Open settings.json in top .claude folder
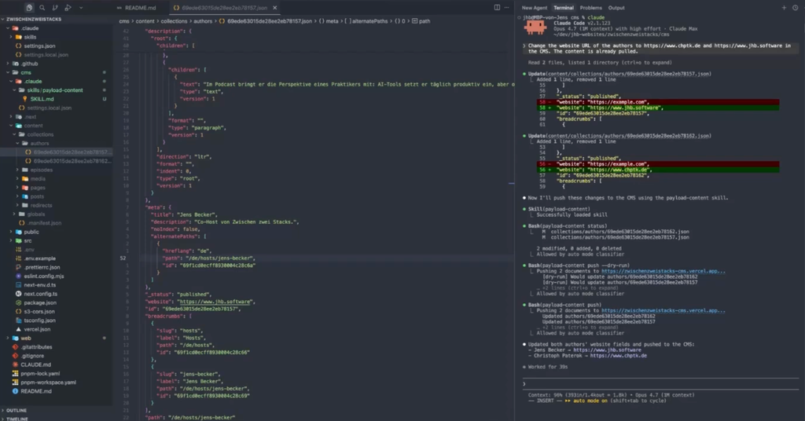 tap(39, 46)
